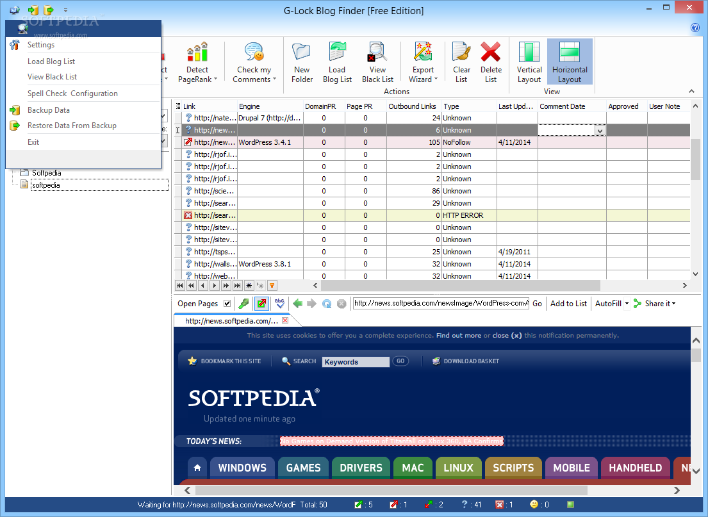Open the Comment Date dropdown in selected row
Viewport: 708px width, 517px height.
click(x=600, y=131)
